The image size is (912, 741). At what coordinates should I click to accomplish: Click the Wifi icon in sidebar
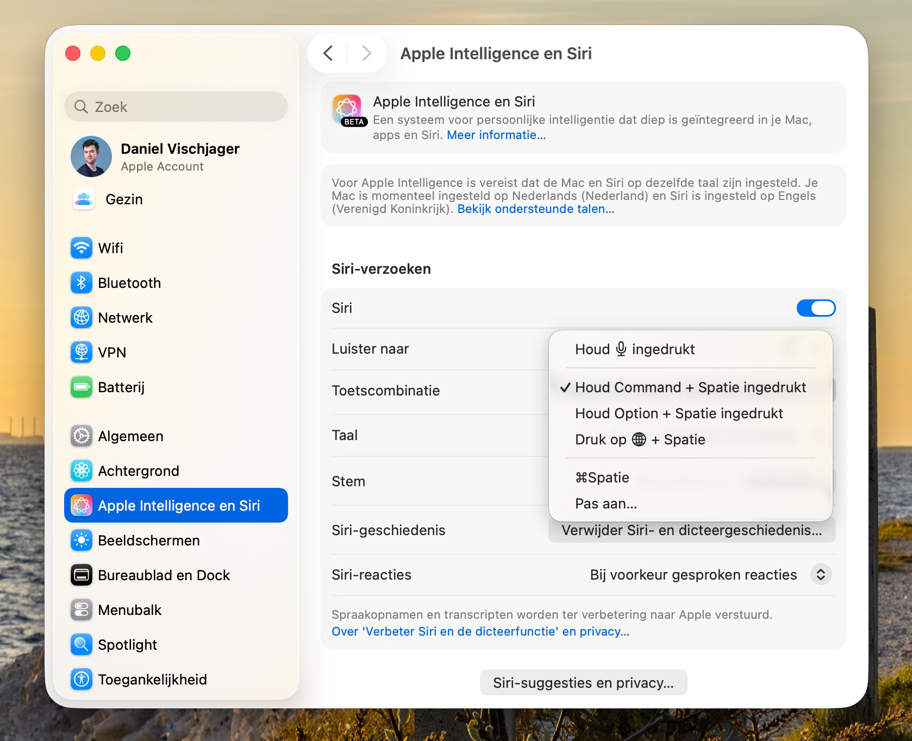(x=82, y=248)
